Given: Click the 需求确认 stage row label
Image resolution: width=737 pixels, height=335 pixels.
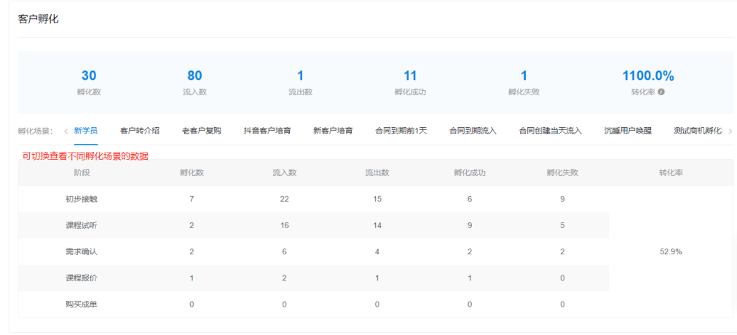Looking at the screenshot, I should 82,251.
